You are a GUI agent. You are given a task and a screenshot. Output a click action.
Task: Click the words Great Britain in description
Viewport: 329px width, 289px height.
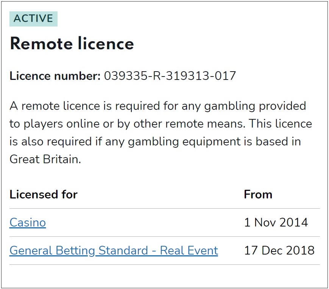tap(45, 159)
